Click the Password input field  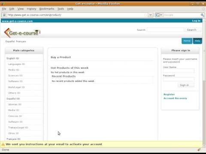pyautogui.click(x=179, y=79)
